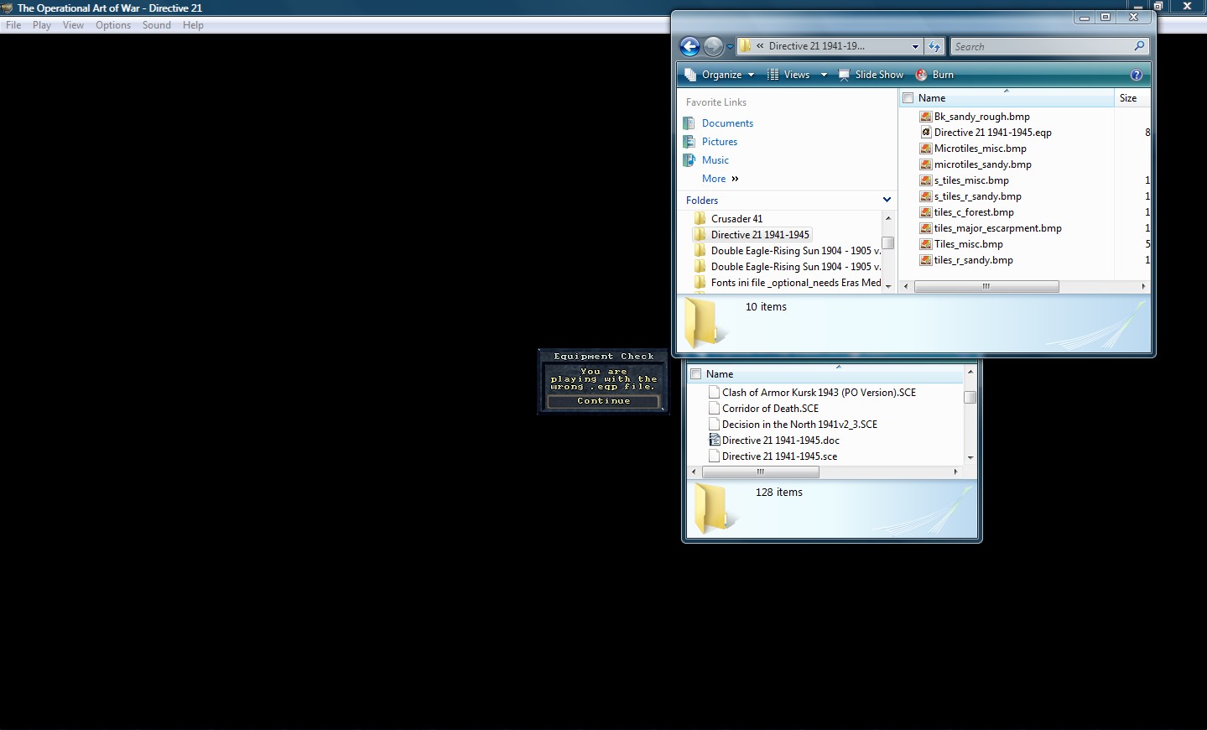Click the blue Help question mark icon
1207x730 pixels.
[x=1137, y=74]
